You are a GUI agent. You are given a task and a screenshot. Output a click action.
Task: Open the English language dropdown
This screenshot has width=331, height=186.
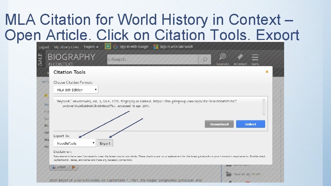pyautogui.click(x=91, y=47)
